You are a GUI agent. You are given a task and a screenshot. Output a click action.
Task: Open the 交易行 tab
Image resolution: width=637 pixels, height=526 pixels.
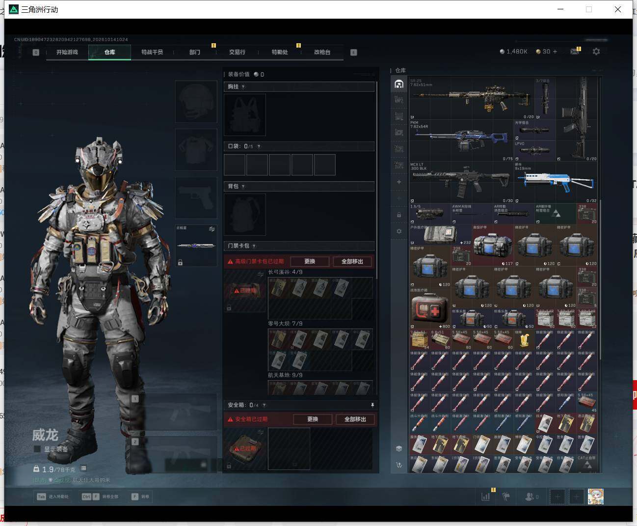pos(237,52)
